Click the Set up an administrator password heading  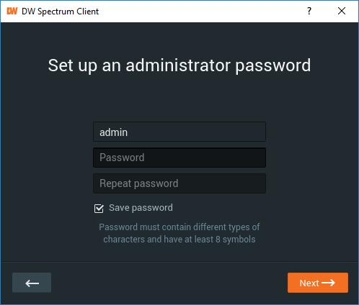tap(179, 65)
